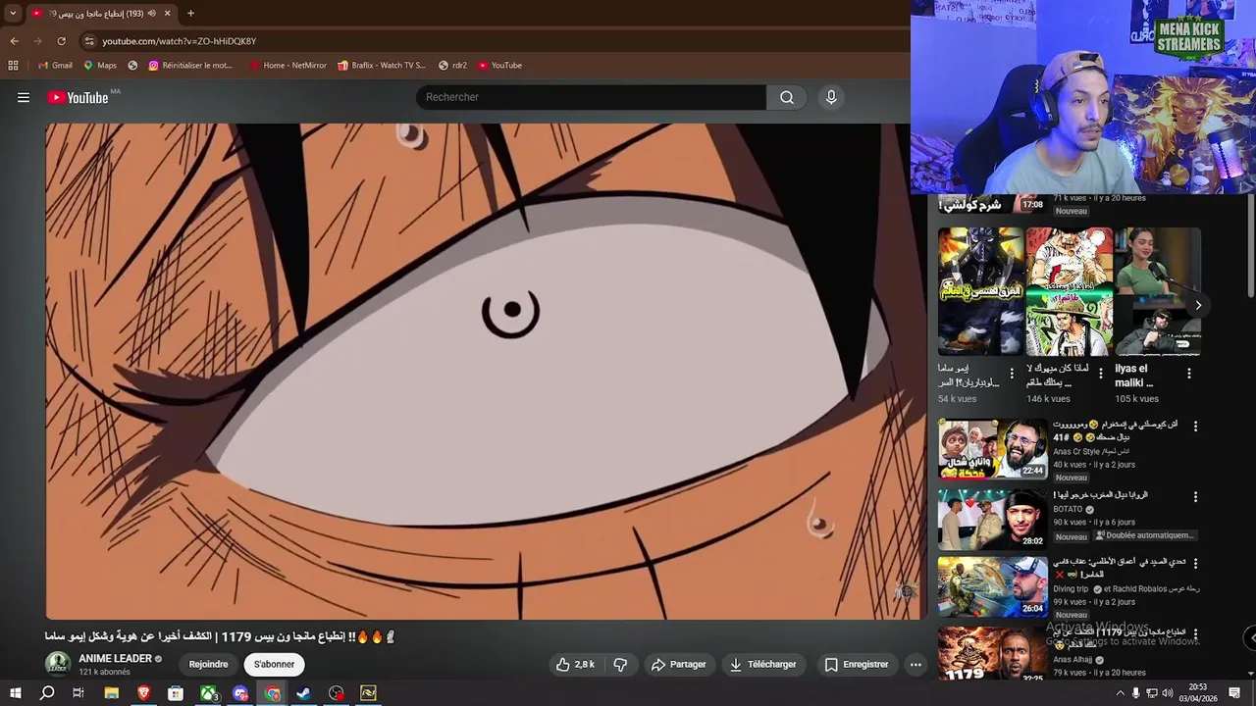Open the Maps bookmark

pos(100,66)
